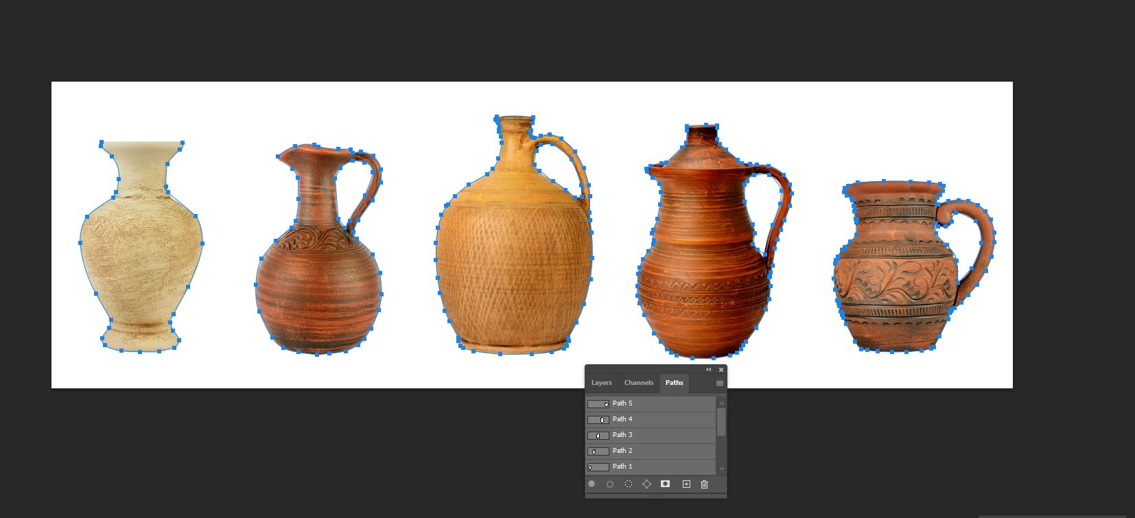Click the Fill path with foreground color icon
The width and height of the screenshot is (1135, 518).
click(x=592, y=484)
